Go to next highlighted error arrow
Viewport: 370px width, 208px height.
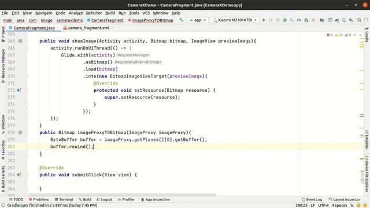360,35
